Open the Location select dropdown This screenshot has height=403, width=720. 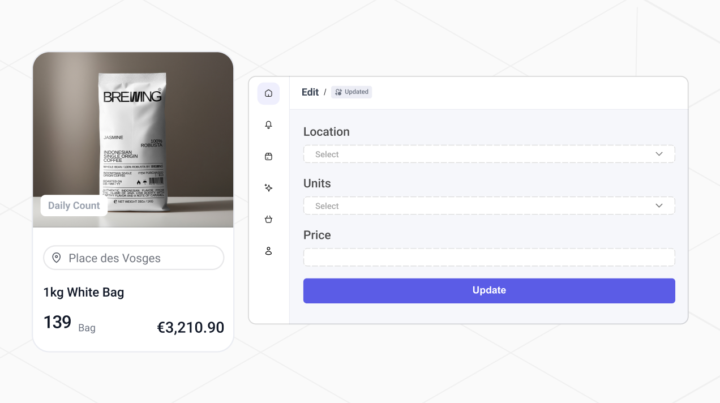click(x=489, y=154)
